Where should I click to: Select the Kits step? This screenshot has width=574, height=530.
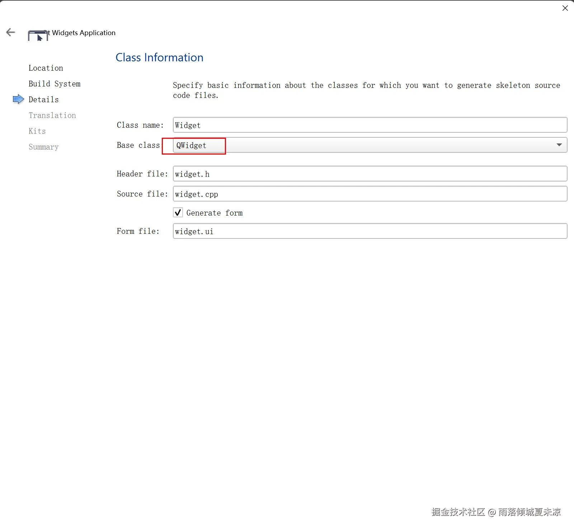37,131
